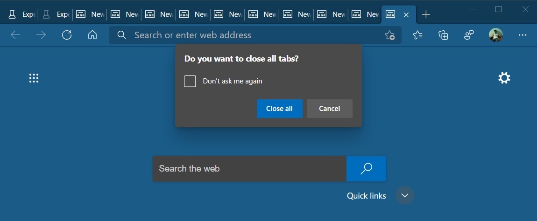Click the Forward navigation arrow

41,35
